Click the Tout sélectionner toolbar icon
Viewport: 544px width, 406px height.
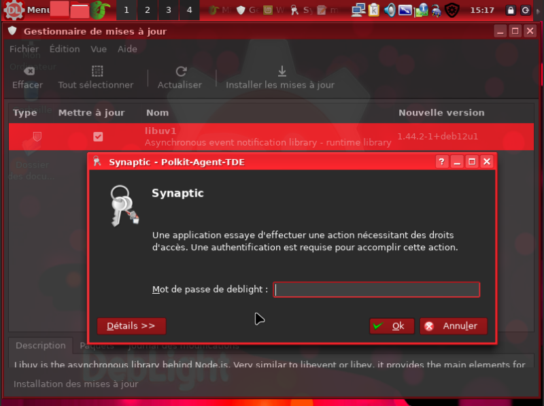[x=96, y=71]
